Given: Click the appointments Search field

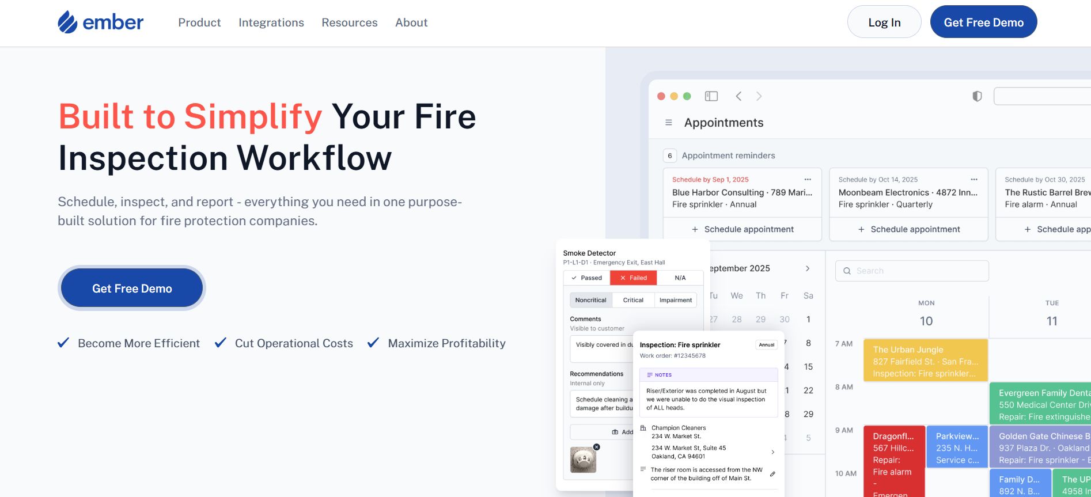Looking at the screenshot, I should pyautogui.click(x=912, y=271).
